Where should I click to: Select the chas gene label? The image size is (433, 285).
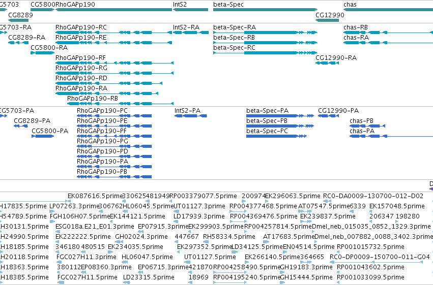[x=350, y=5]
